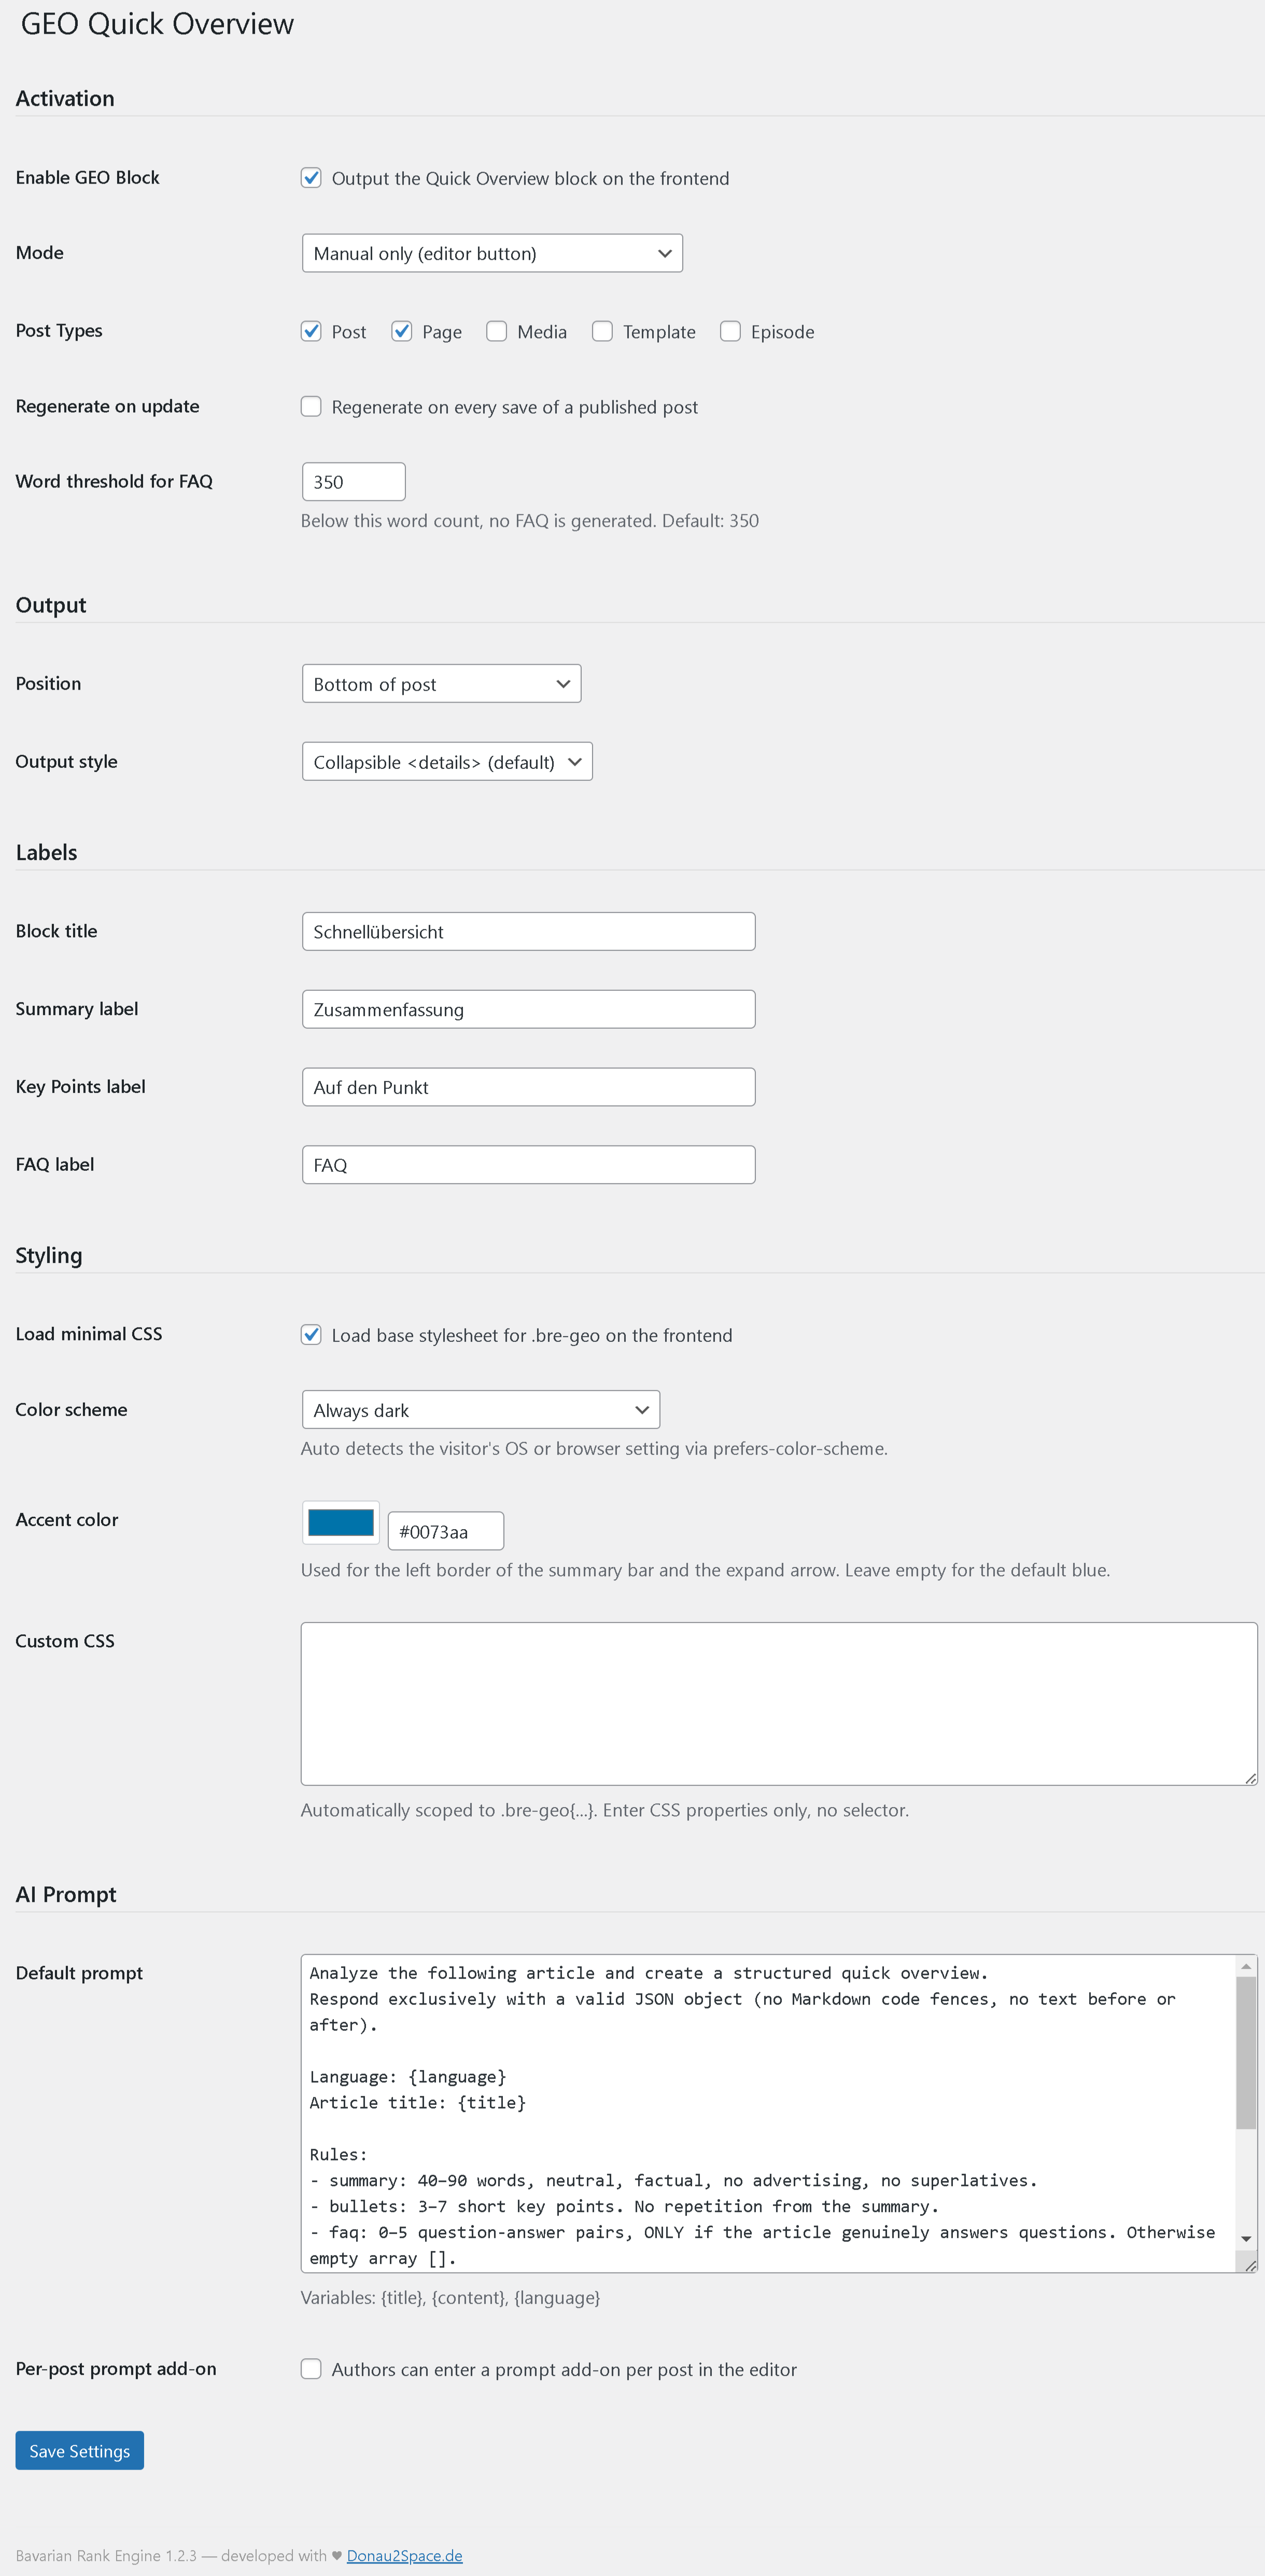Image resolution: width=1265 pixels, height=2576 pixels.
Task: Enable the Media post type
Action: coord(497,331)
